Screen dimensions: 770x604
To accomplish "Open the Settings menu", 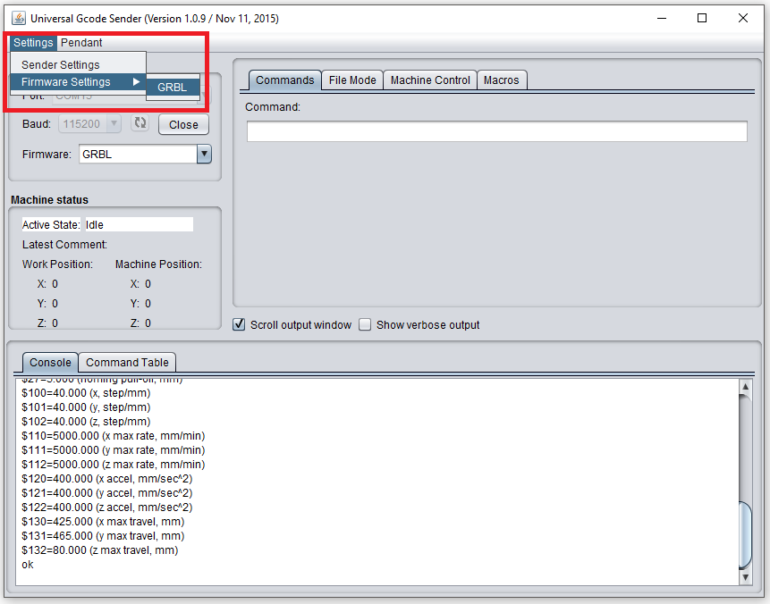I will pos(33,43).
